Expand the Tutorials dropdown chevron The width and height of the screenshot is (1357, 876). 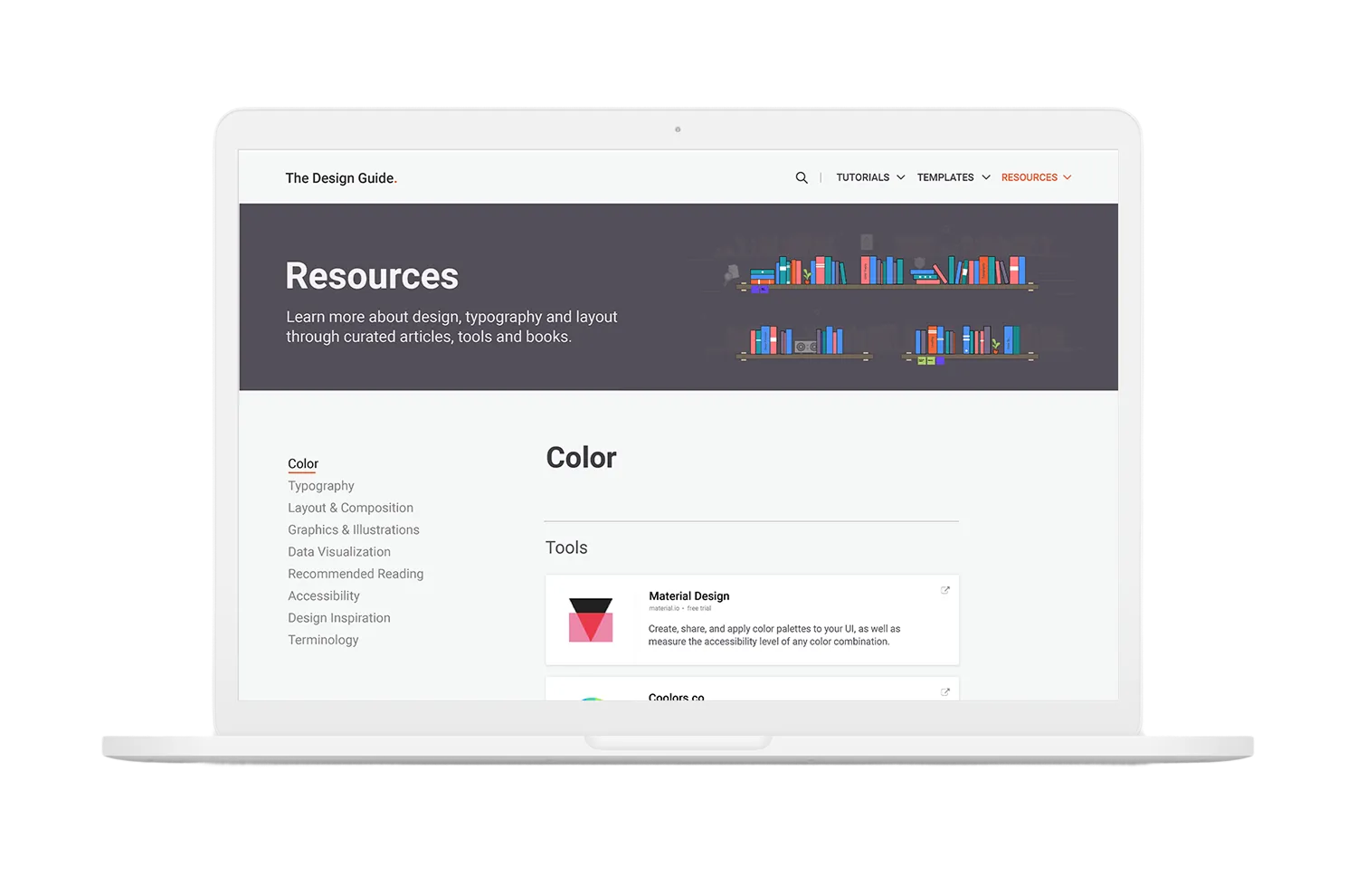[900, 177]
